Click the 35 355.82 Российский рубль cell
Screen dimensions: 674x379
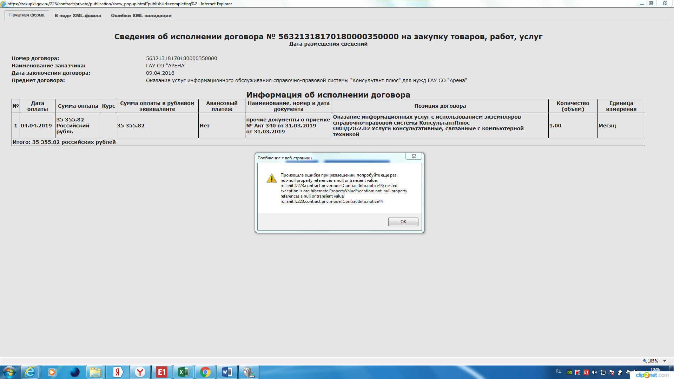[x=78, y=126]
